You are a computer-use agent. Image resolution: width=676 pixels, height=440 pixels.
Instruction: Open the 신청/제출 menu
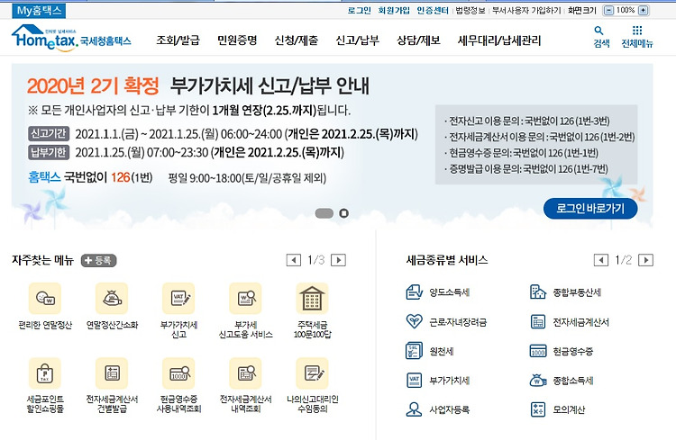pos(297,40)
